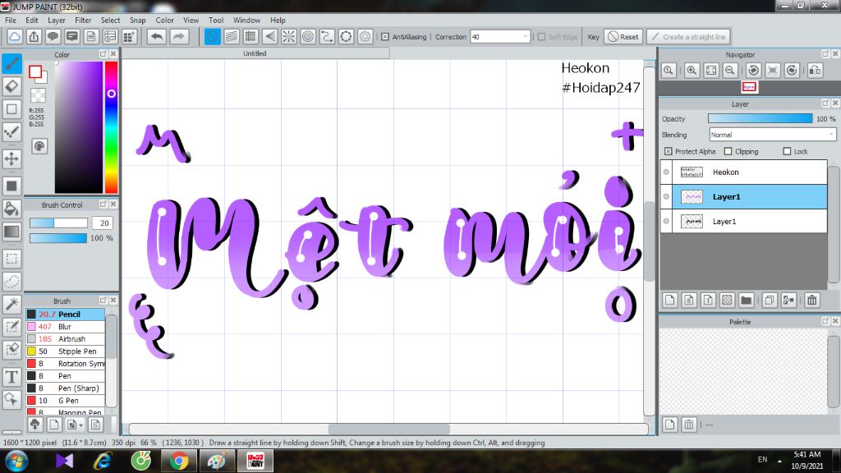Screen dimensions: 841x473
Task: Click the Redo arrow in toolbar
Action: (x=179, y=36)
